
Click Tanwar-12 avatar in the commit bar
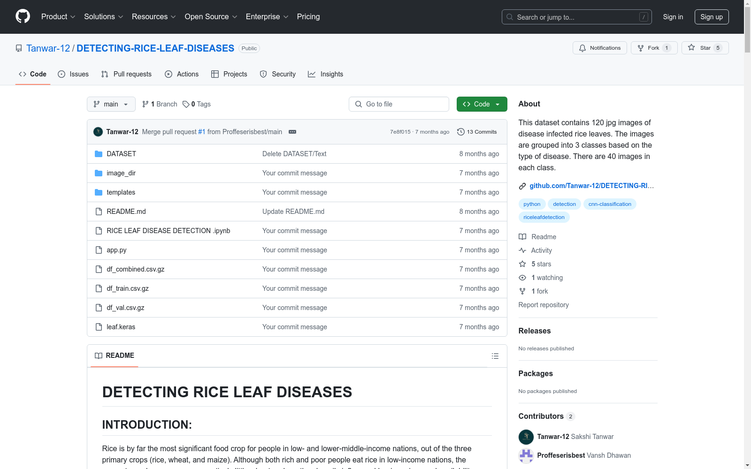click(x=98, y=132)
